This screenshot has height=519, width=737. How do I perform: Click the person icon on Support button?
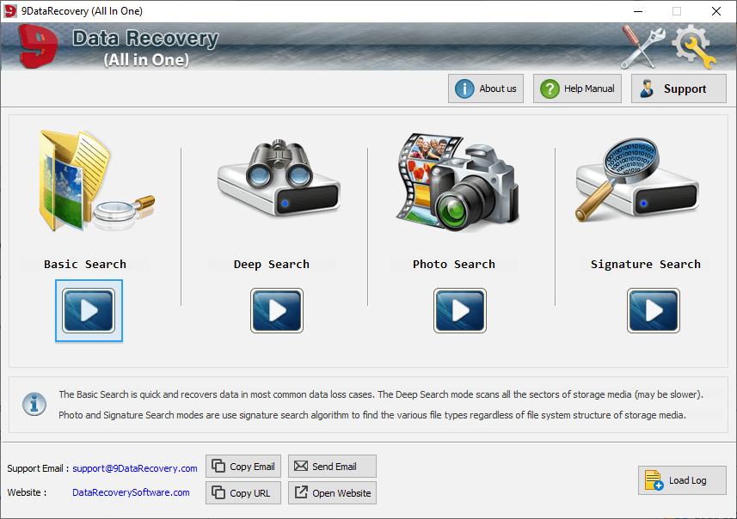pos(648,89)
